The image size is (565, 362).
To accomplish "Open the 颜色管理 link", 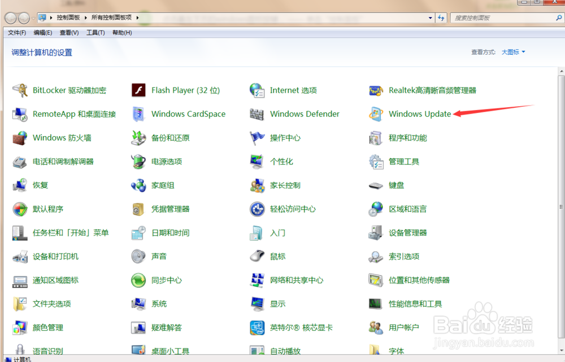I will (48, 328).
